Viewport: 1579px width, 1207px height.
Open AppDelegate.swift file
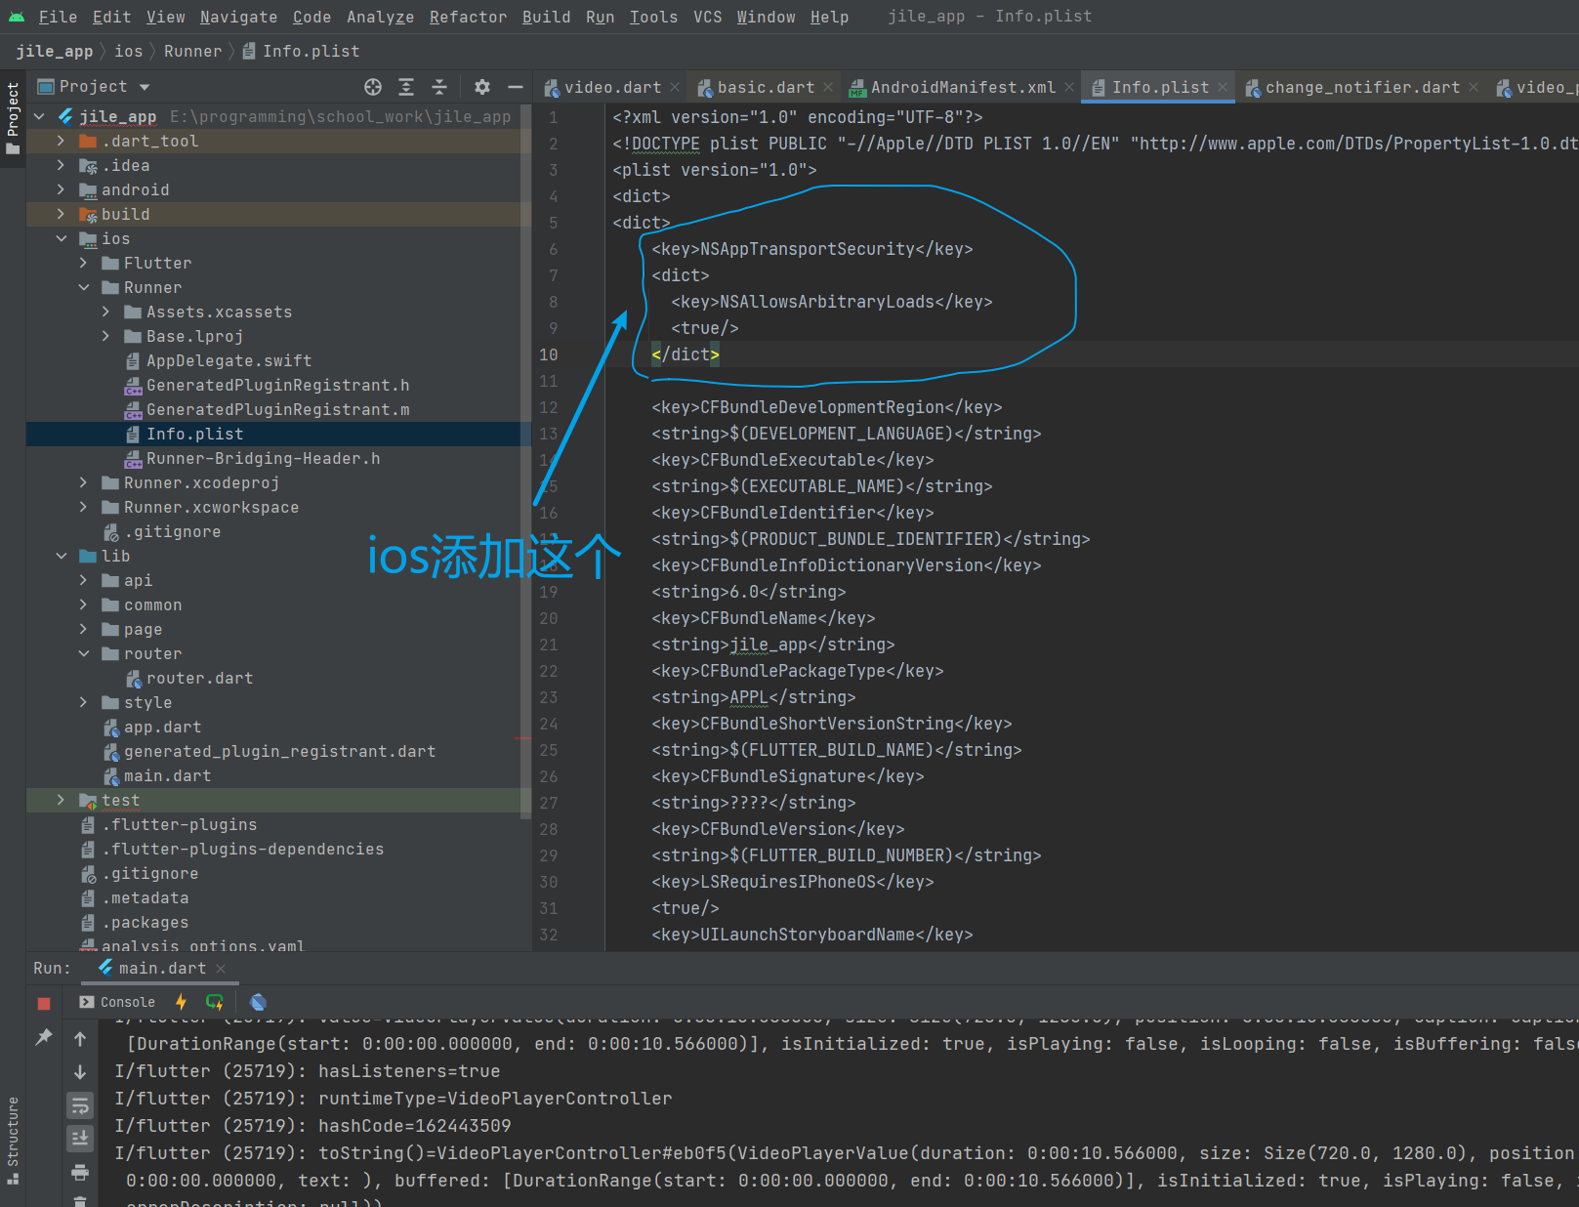[x=229, y=360]
